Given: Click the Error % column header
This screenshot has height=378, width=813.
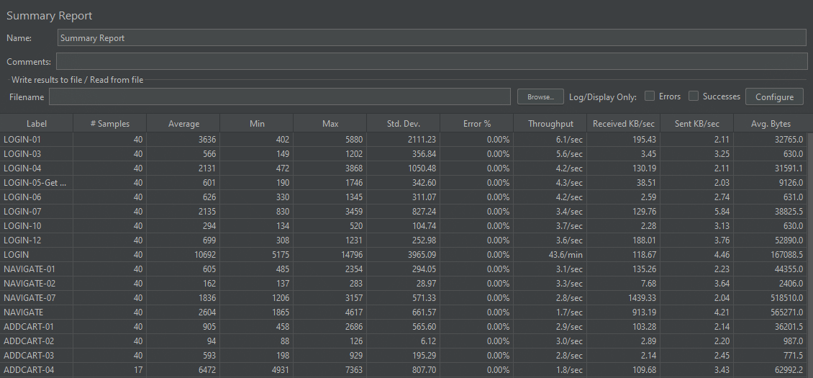Looking at the screenshot, I should point(477,124).
